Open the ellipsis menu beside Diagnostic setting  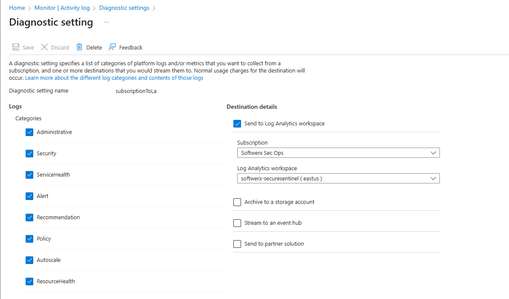tap(107, 22)
